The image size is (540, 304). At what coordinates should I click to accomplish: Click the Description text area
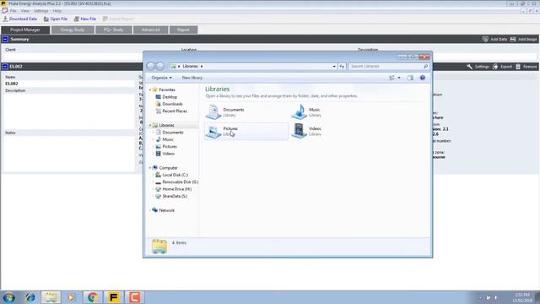point(69,111)
